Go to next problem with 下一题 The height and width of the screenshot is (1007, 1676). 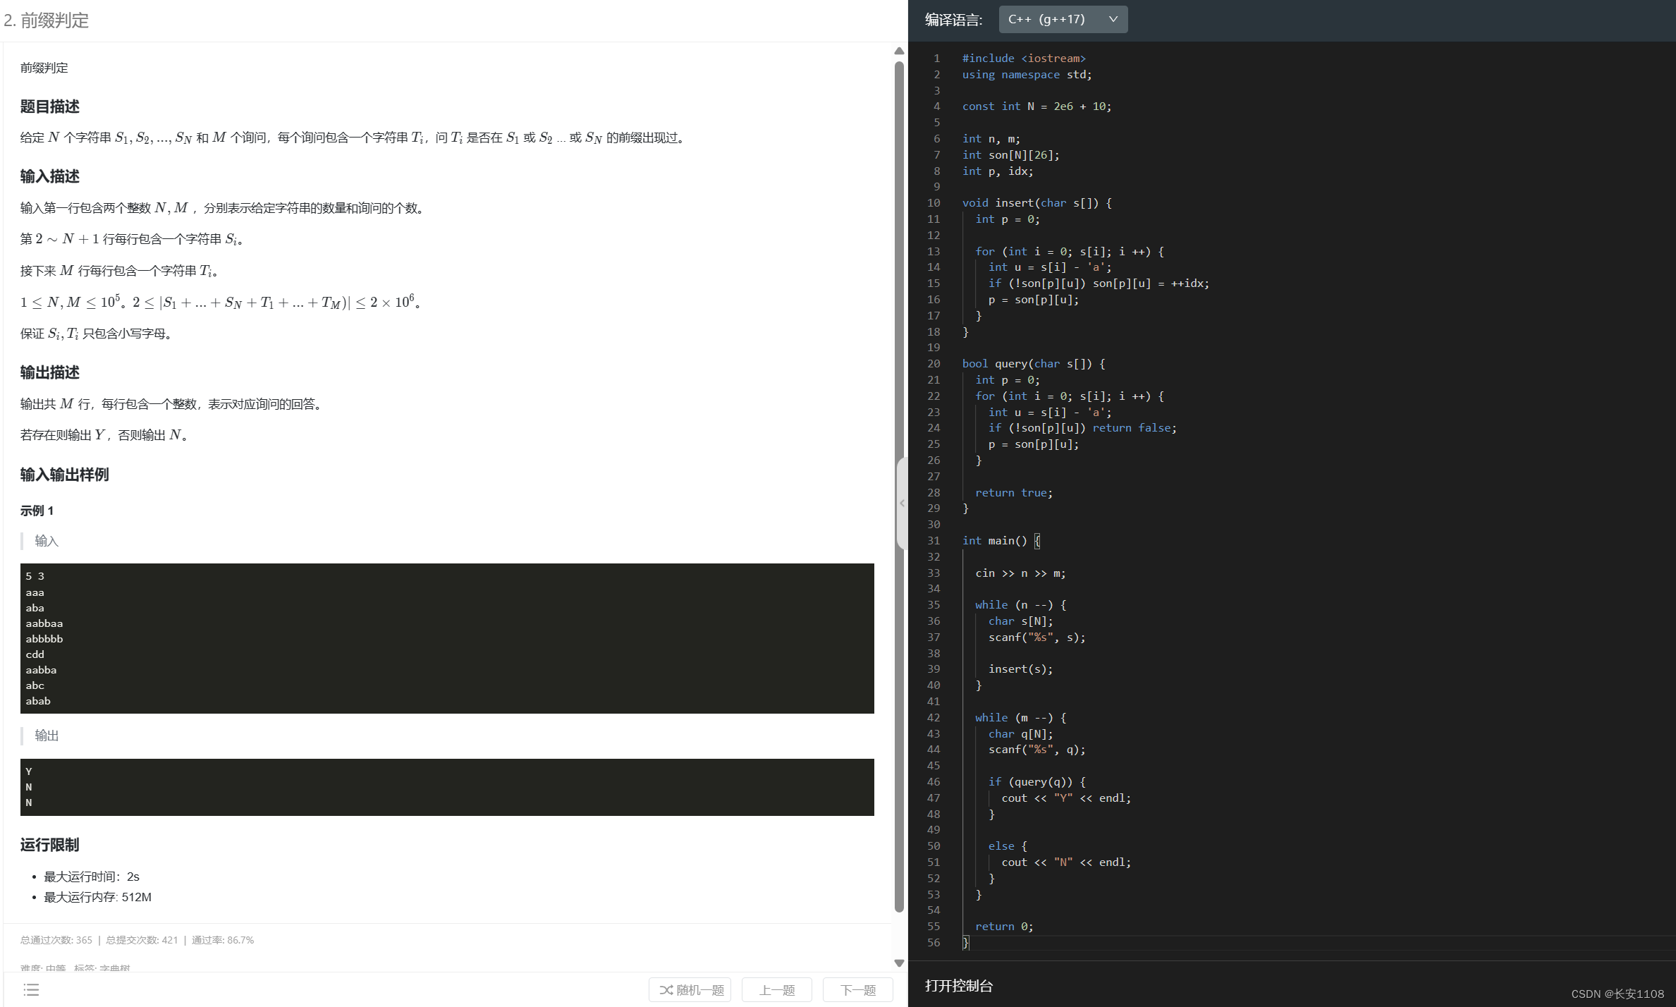click(857, 990)
